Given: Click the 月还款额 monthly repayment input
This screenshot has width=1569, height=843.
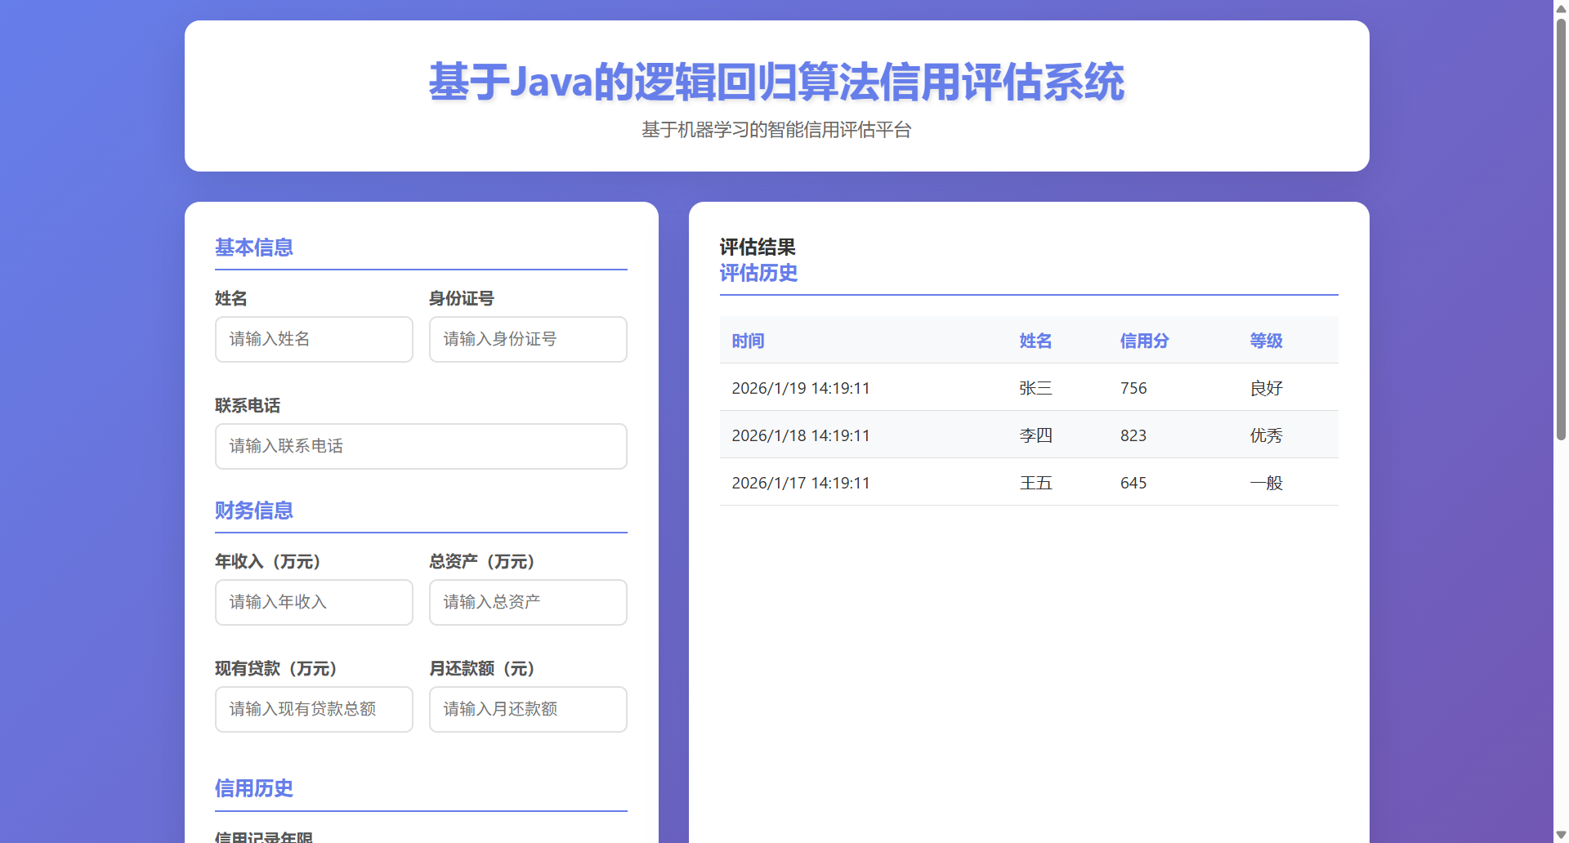Looking at the screenshot, I should (x=528, y=709).
